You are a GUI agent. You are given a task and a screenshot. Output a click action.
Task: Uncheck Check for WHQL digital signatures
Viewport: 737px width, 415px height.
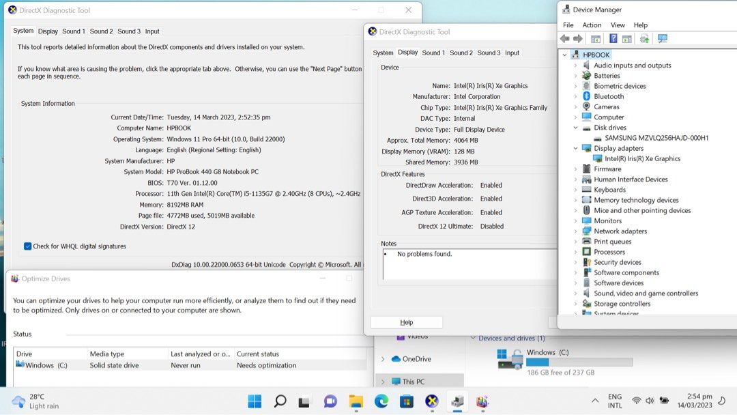click(x=28, y=246)
